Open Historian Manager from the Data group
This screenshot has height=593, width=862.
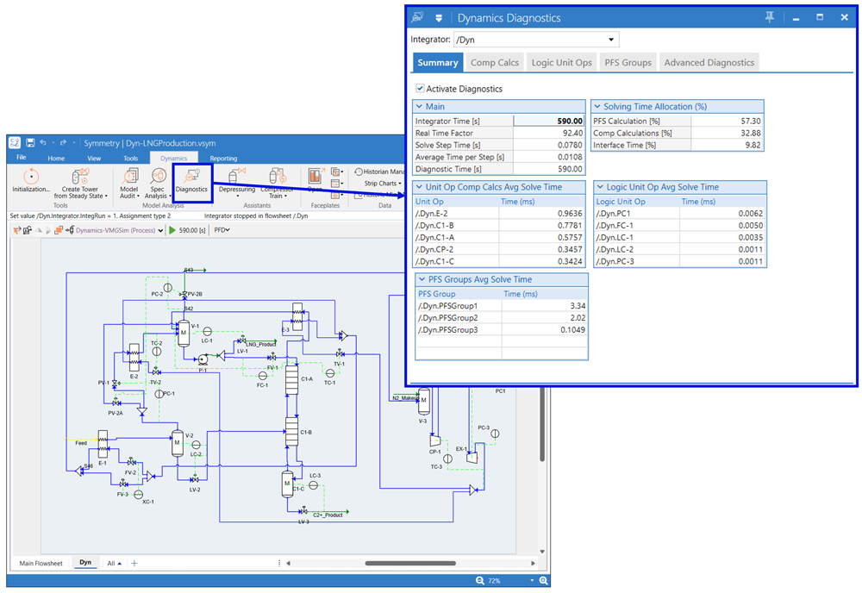(377, 172)
